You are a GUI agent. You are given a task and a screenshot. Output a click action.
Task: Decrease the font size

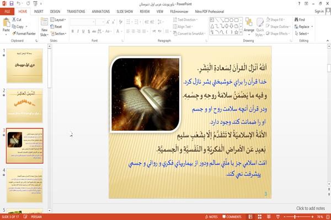pyautogui.click(x=114, y=22)
